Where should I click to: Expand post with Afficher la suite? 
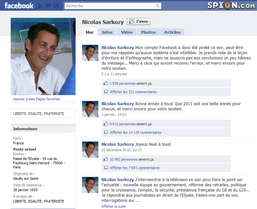coord(114,206)
